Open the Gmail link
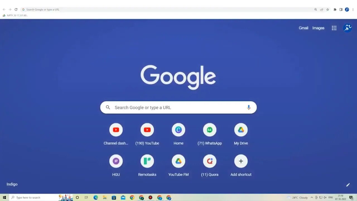 coord(303,28)
